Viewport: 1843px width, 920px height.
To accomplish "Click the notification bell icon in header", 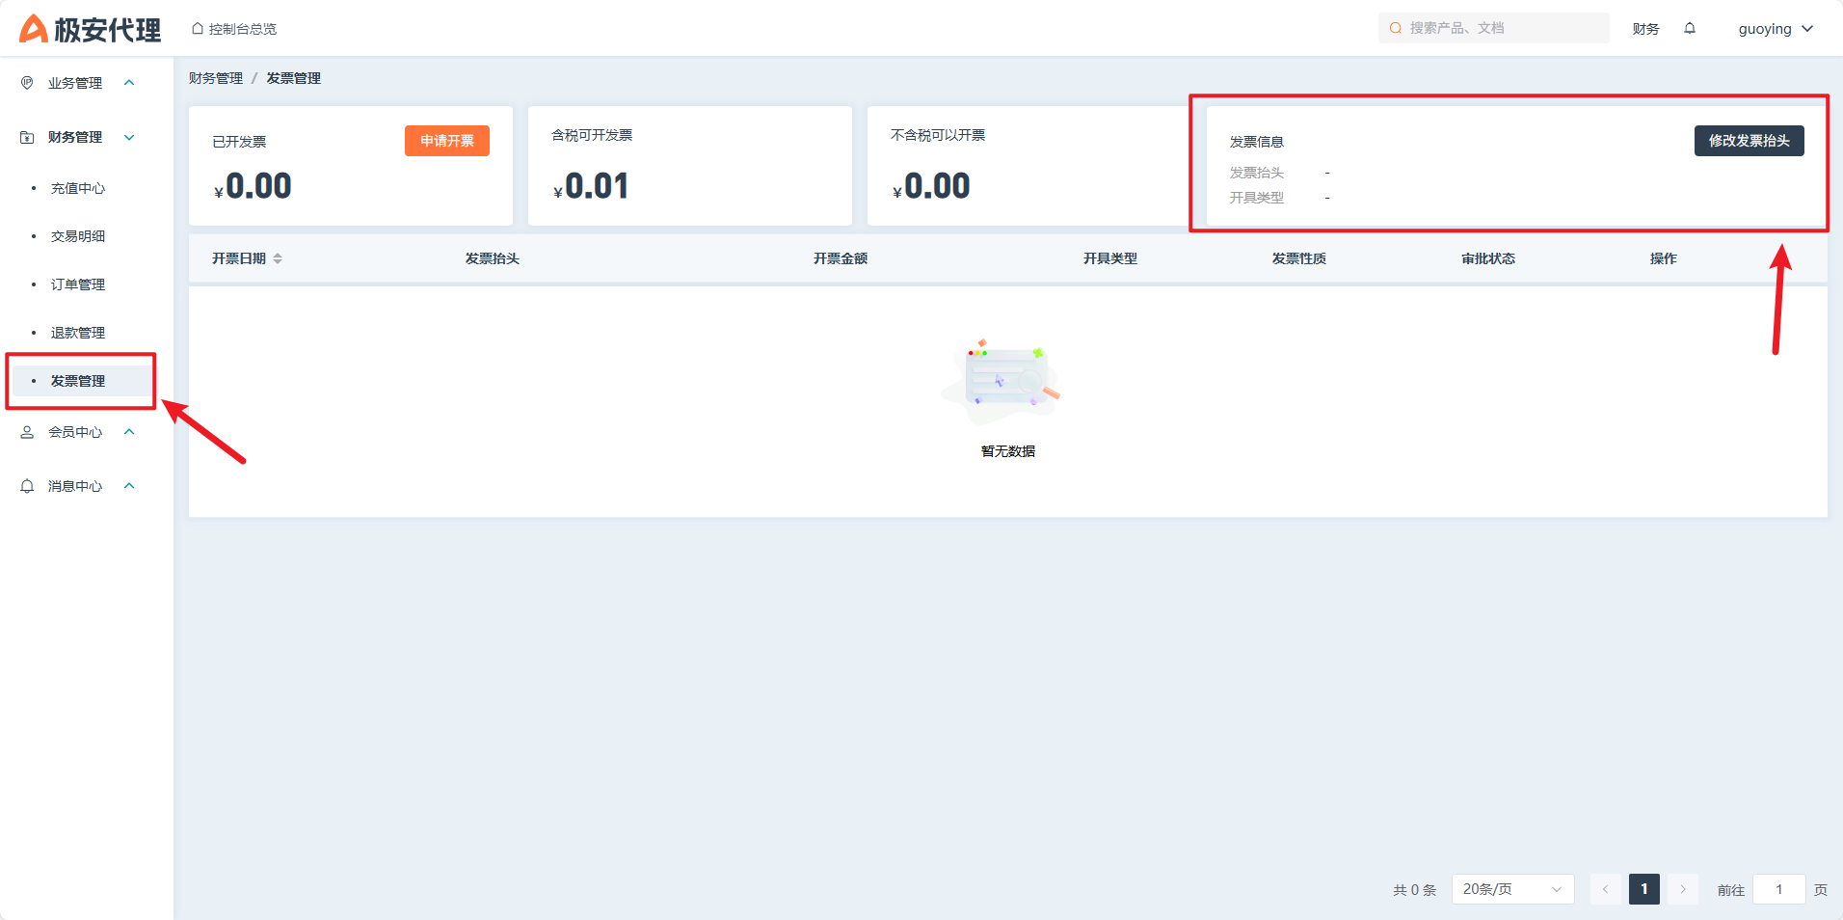I will [1690, 29].
